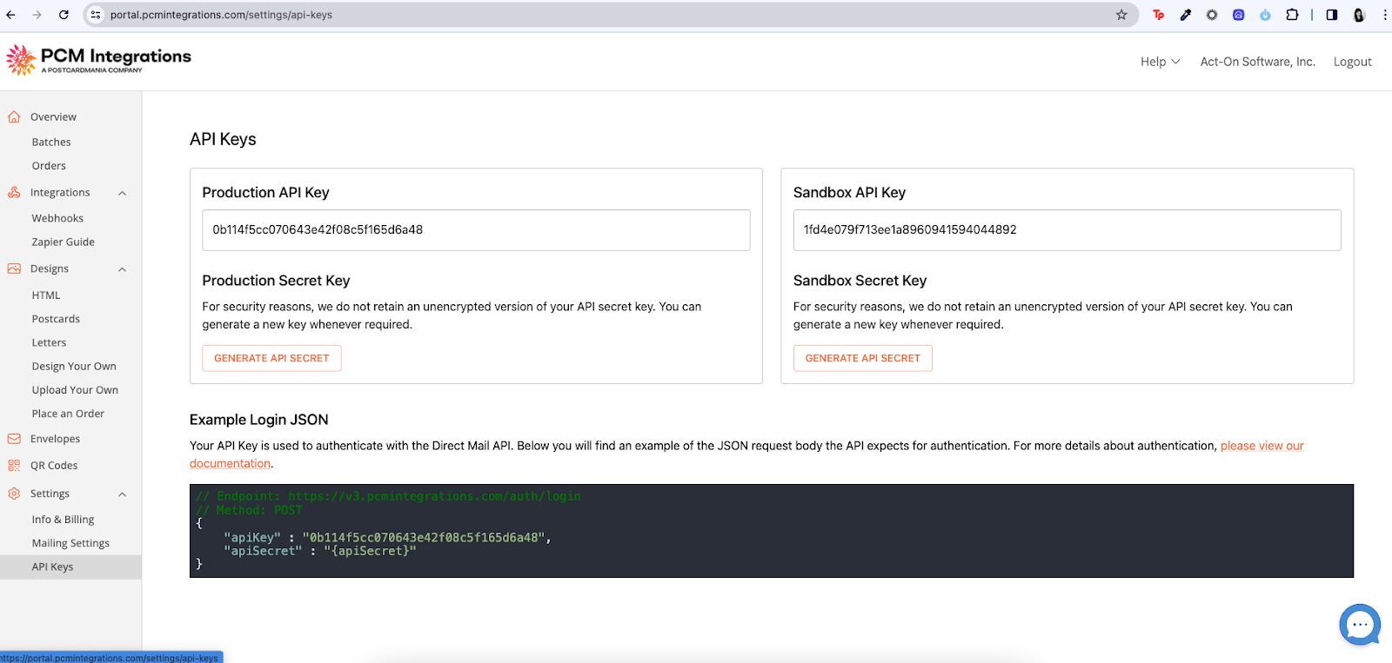Collapse the Settings section chevron
The width and height of the screenshot is (1392, 663).
(123, 494)
